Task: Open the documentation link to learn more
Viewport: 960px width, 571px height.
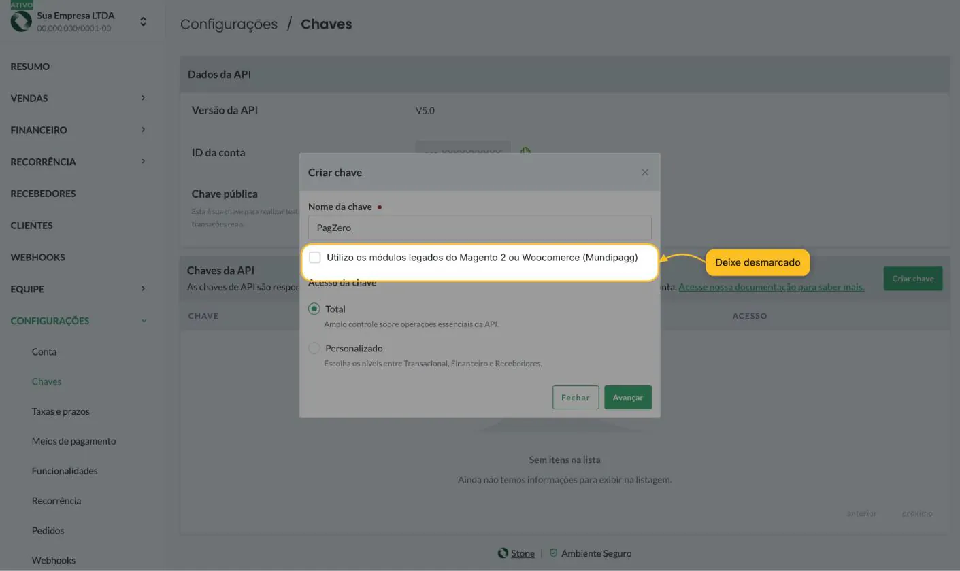Action: [772, 287]
